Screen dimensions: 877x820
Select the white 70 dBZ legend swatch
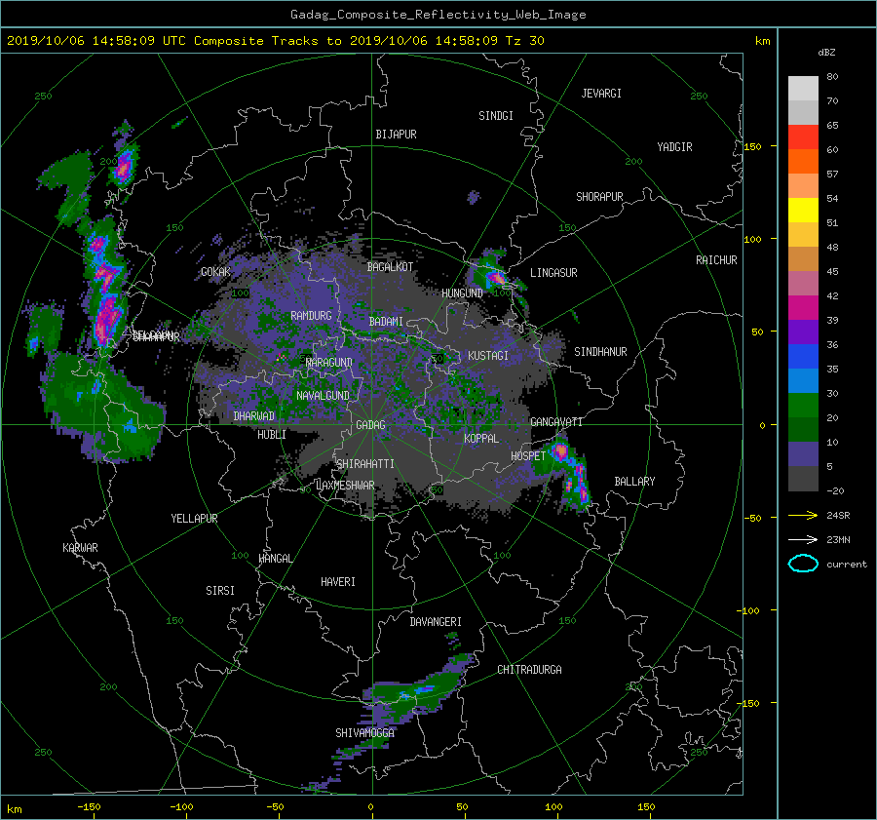click(x=803, y=89)
